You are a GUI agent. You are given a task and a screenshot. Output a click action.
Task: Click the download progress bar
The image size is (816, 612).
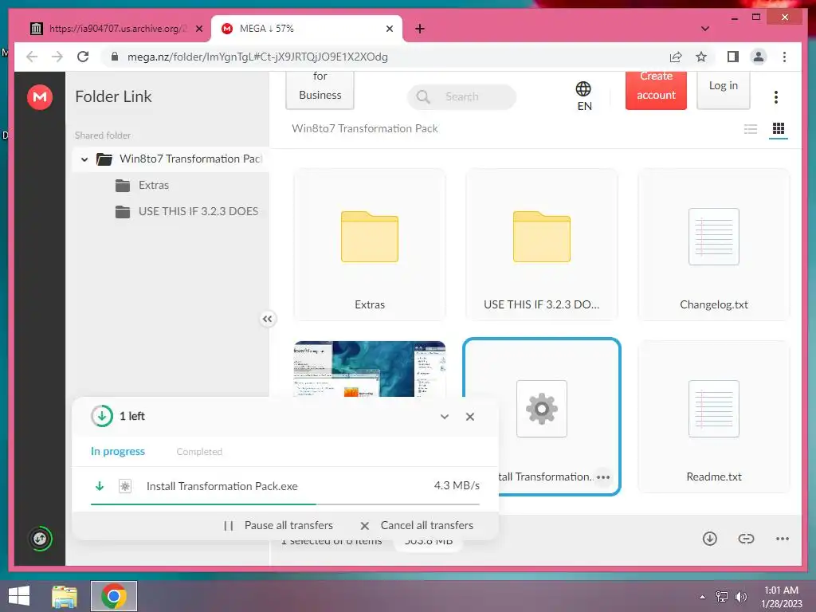click(284, 504)
